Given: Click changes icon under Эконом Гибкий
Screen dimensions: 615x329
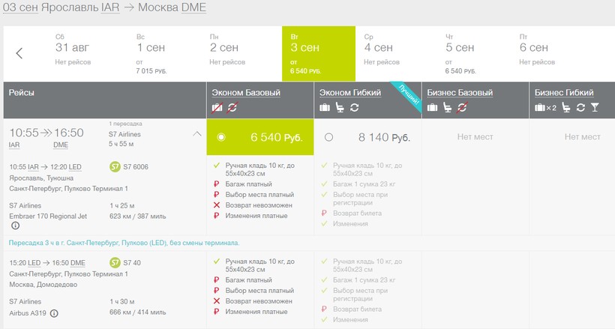Looking at the screenshot, I should (x=355, y=107).
